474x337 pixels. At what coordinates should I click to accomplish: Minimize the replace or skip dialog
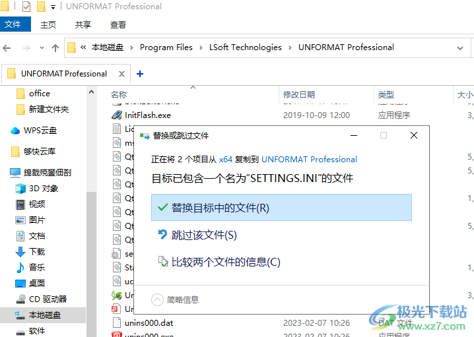[x=354, y=135]
